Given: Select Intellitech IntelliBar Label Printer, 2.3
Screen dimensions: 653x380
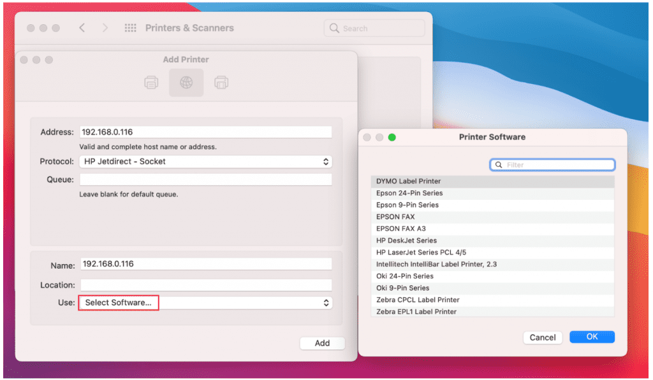Looking at the screenshot, I should point(493,264).
